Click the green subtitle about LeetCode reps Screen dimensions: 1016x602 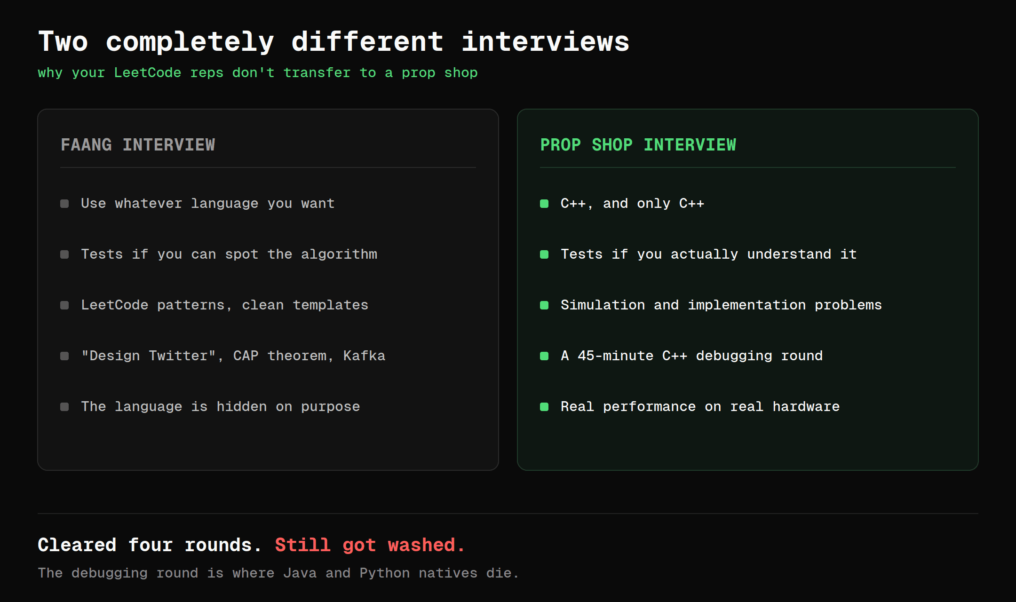click(x=258, y=73)
